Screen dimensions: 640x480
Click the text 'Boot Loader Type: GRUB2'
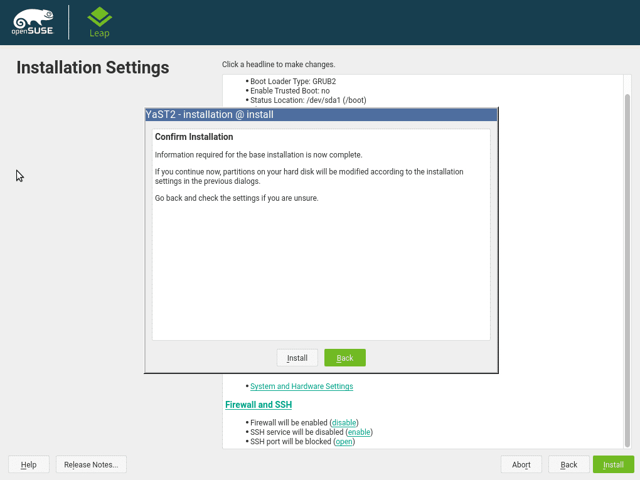pos(293,81)
